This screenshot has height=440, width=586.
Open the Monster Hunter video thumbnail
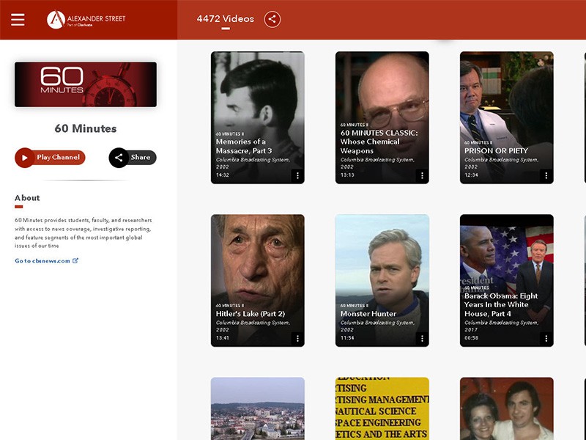pyautogui.click(x=382, y=257)
